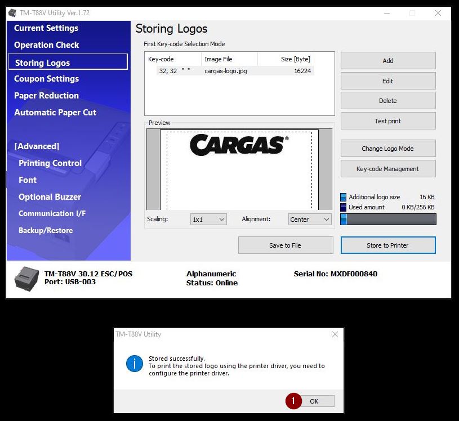Open Communication I/F settings
Viewport: 459px width, 421px height.
tap(52, 213)
